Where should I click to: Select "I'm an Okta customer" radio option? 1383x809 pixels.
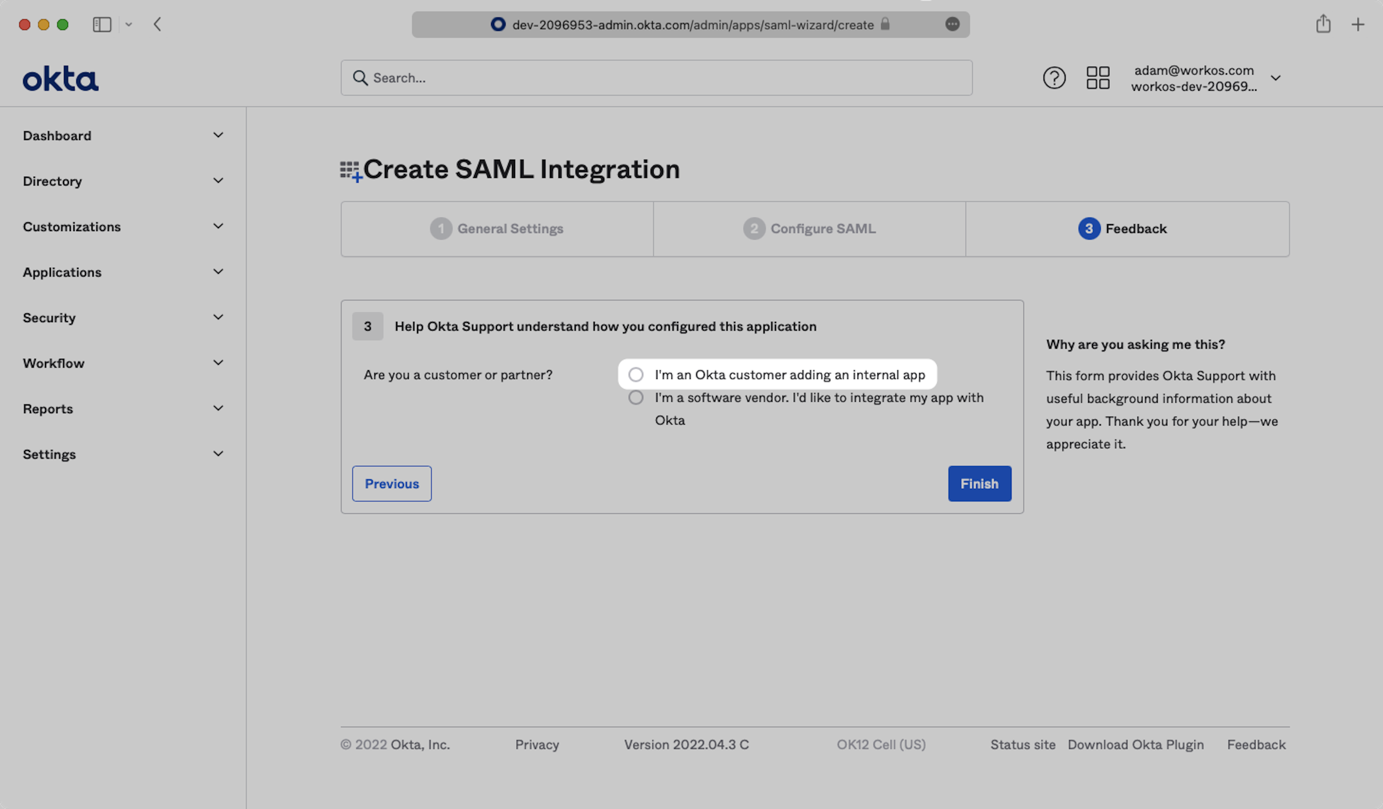point(636,375)
